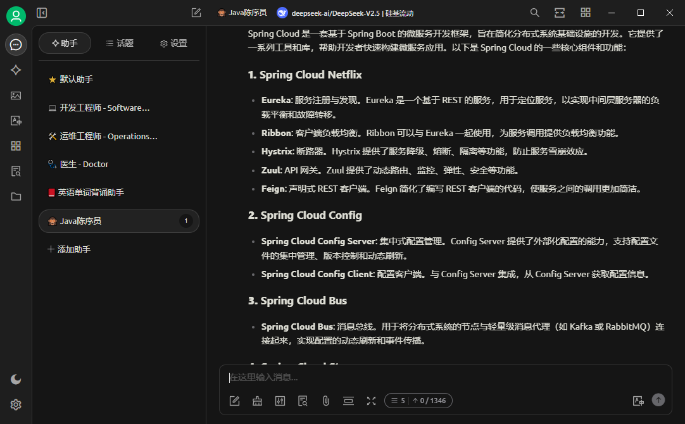The width and height of the screenshot is (685, 424).
Task: Open the search icon in the top bar
Action: coord(535,13)
